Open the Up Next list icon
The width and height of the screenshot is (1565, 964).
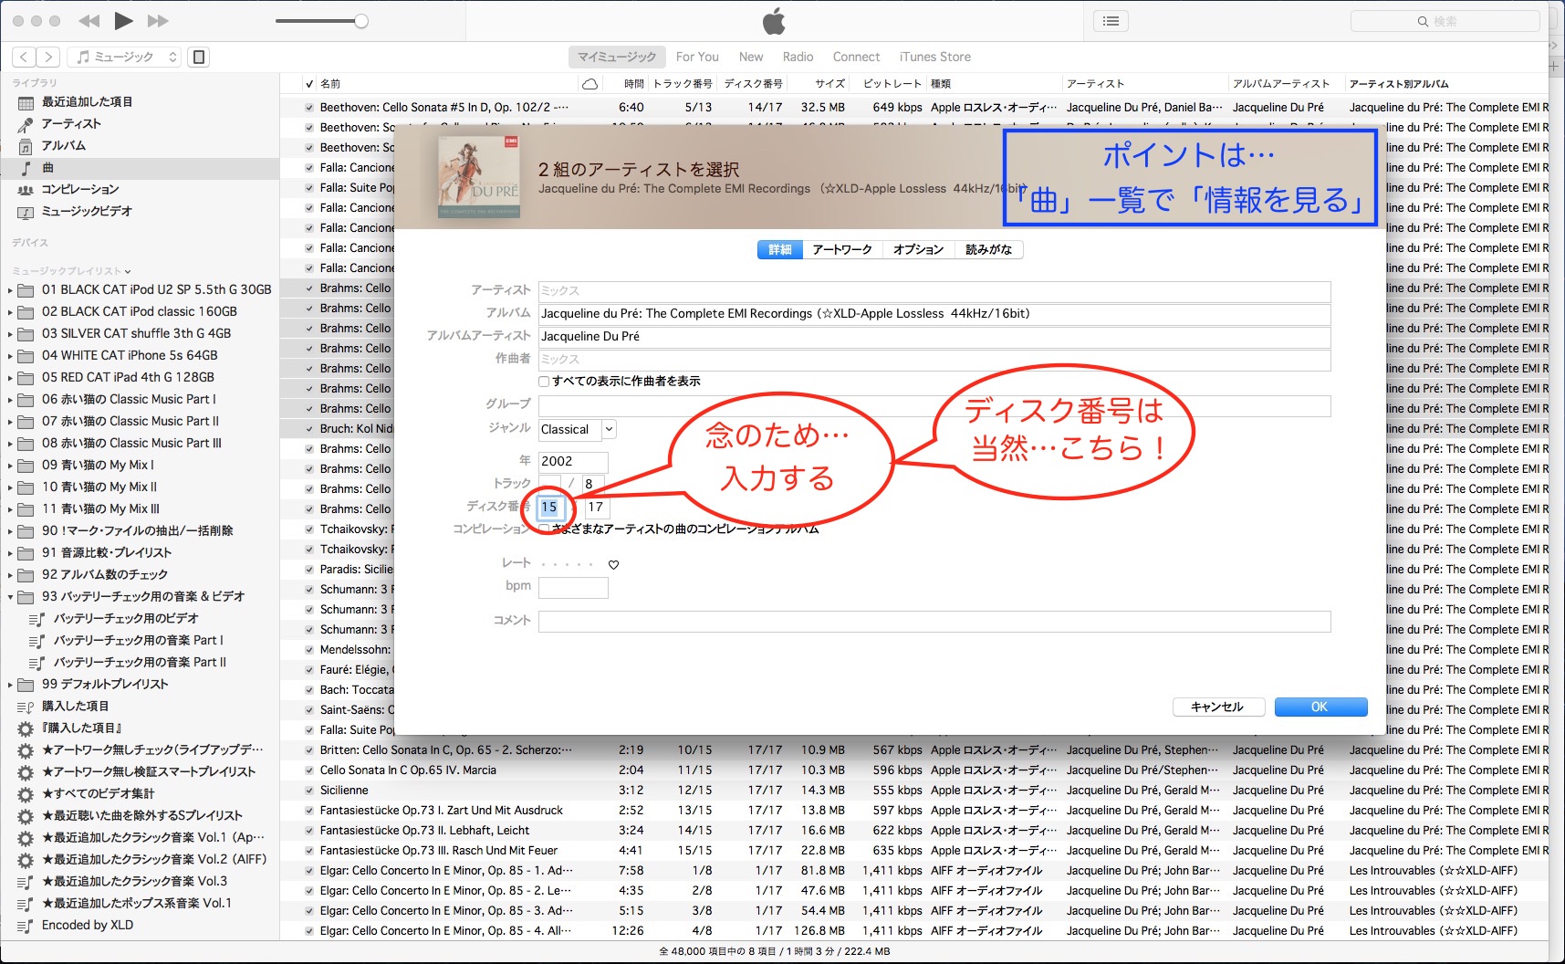click(1111, 21)
